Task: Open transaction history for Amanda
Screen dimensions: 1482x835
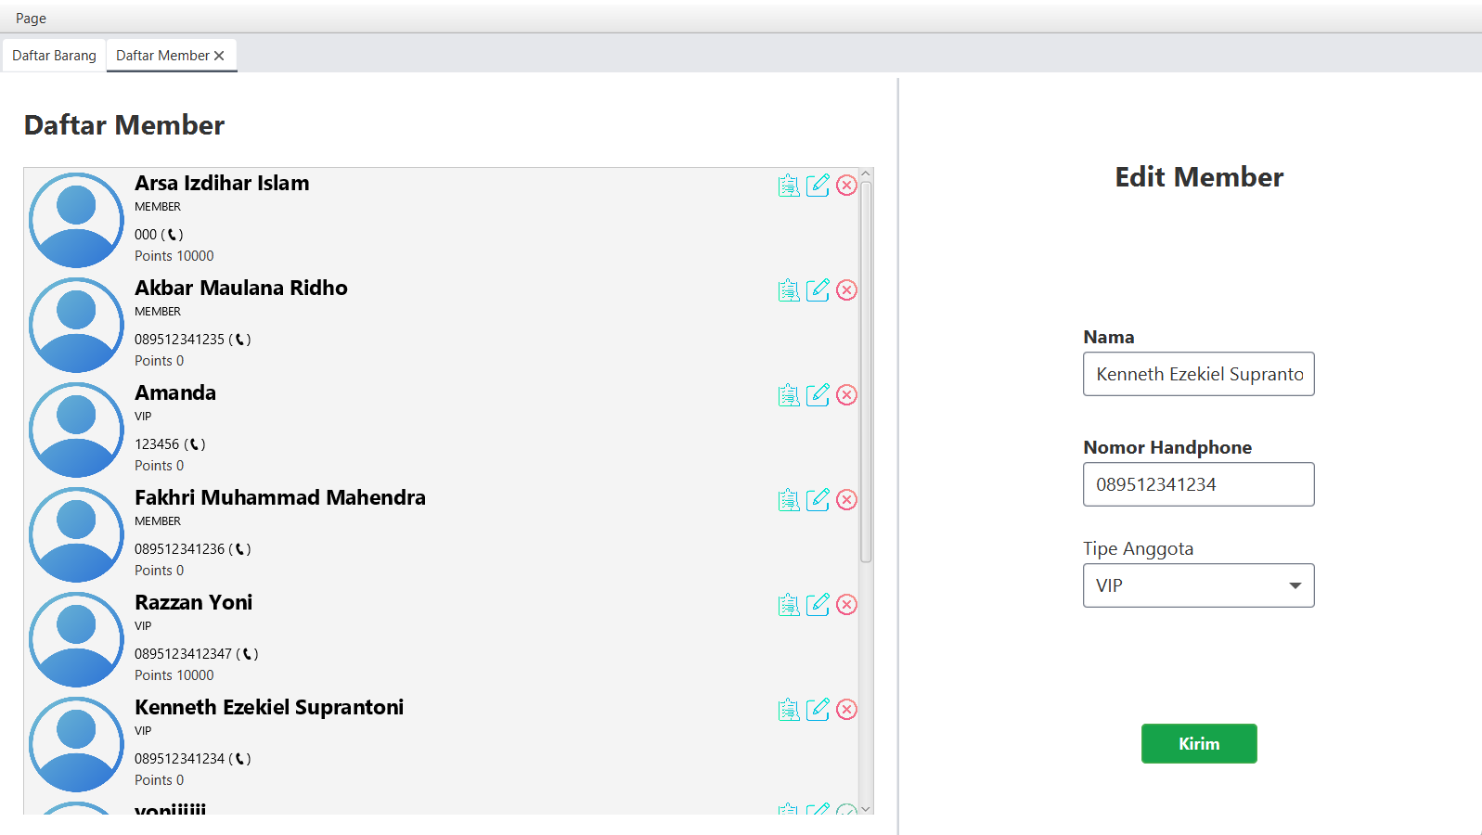Action: tap(789, 395)
